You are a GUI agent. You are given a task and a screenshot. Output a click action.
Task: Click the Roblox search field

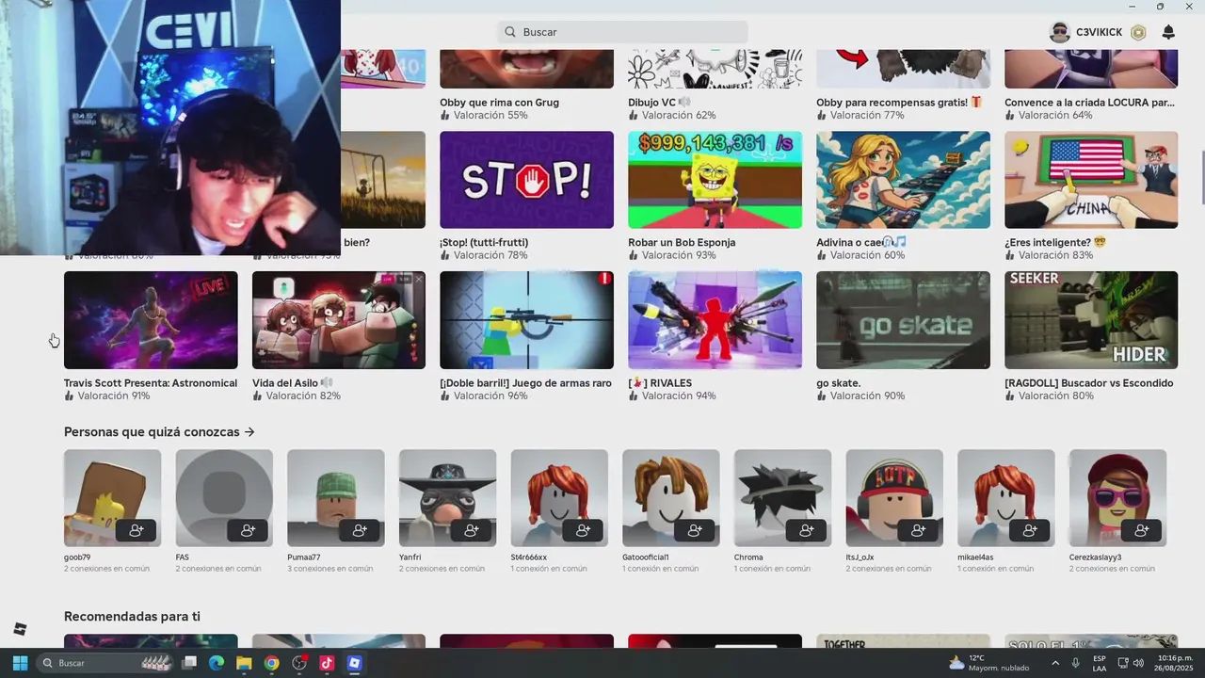tap(623, 32)
